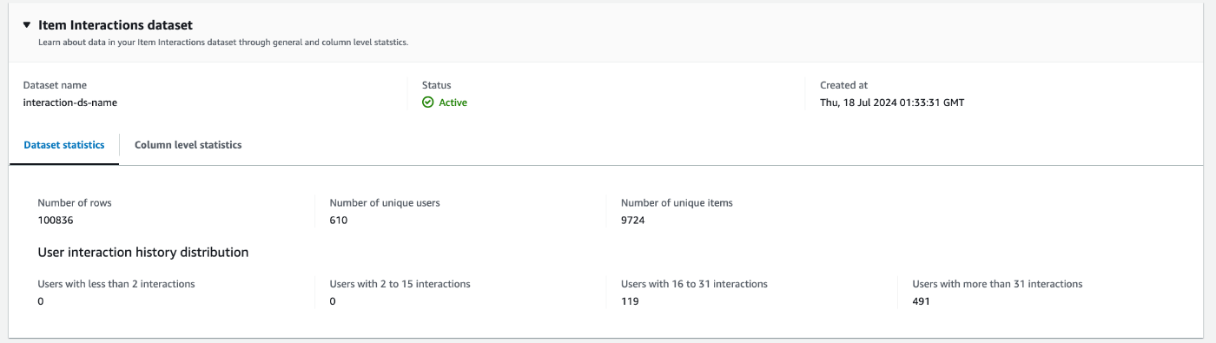Viewport: 1216px width, 343px height.
Task: Click the interaction-ds-name dataset name value
Action: [x=69, y=102]
